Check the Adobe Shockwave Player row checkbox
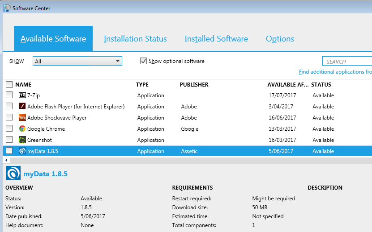Viewport: 372px width, 232px height. [x=9, y=117]
